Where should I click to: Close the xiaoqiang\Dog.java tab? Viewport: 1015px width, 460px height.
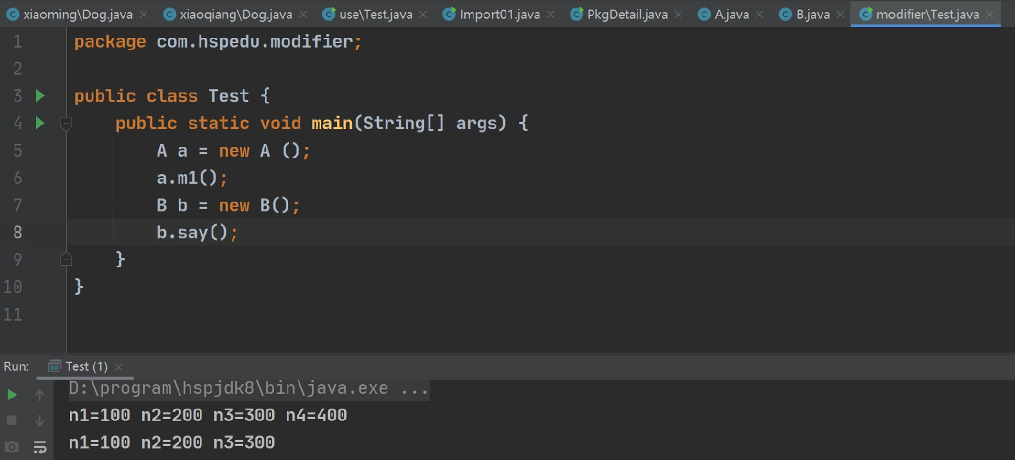[303, 14]
